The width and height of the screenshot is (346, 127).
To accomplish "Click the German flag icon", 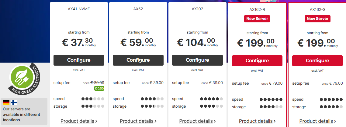I will pyautogui.click(x=6, y=103).
